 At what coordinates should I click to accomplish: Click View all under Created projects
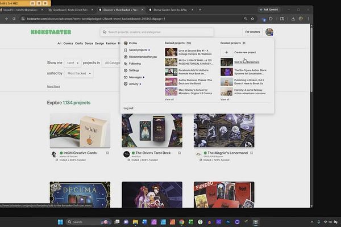coord(225,99)
